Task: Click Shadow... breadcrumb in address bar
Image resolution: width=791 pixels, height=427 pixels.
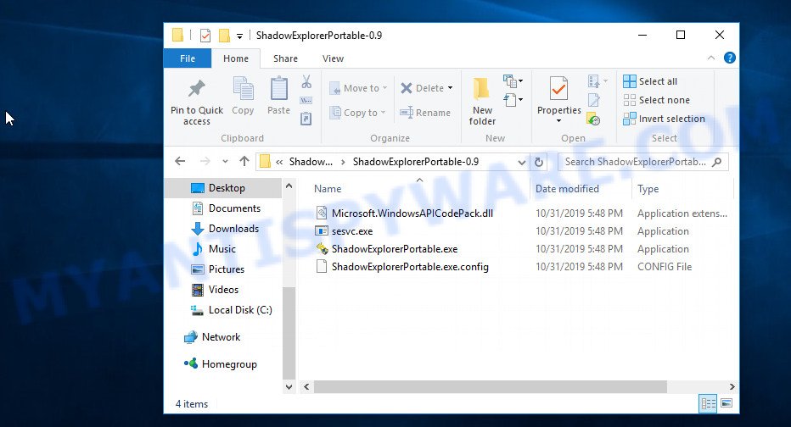Action: 311,162
